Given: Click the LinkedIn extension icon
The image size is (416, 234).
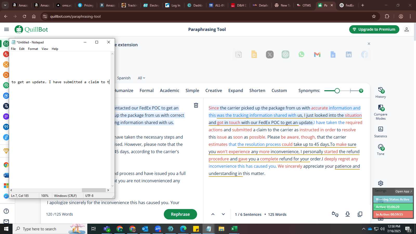Looking at the screenshot, I should pos(349,54).
